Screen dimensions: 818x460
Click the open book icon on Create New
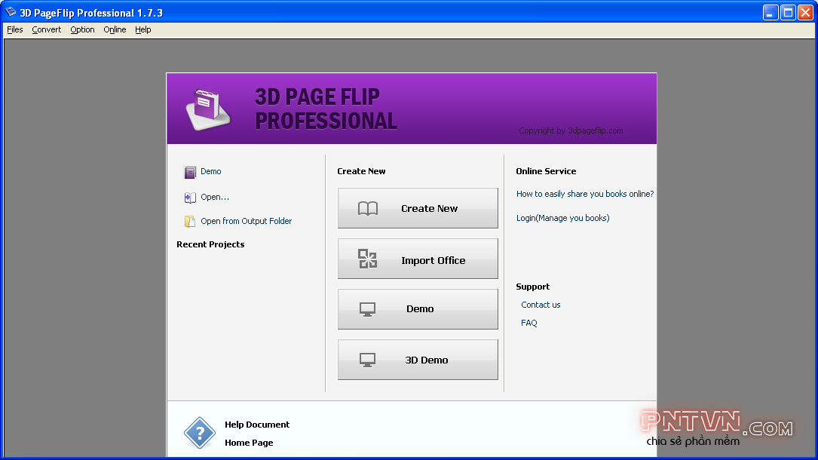pyautogui.click(x=368, y=209)
